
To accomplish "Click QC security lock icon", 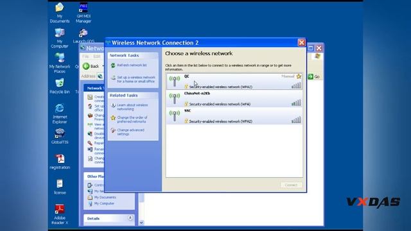I will coord(186,87).
